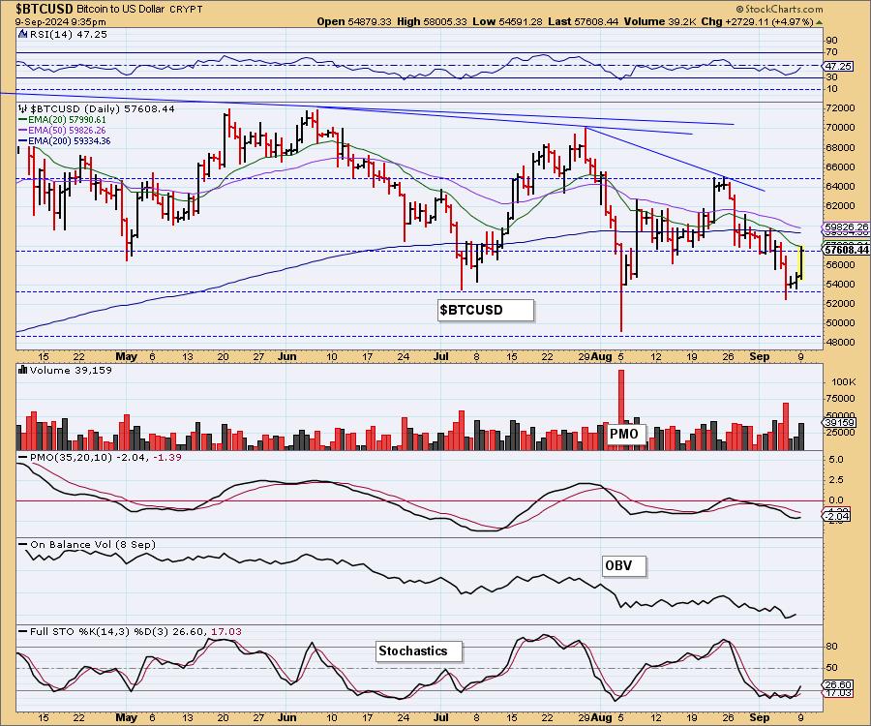The height and width of the screenshot is (726, 871).
Task: Click the dark blue EMA(200) legend swatch
Action: 23,141
